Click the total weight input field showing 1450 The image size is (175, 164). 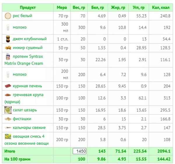pyautogui.click(x=80, y=151)
